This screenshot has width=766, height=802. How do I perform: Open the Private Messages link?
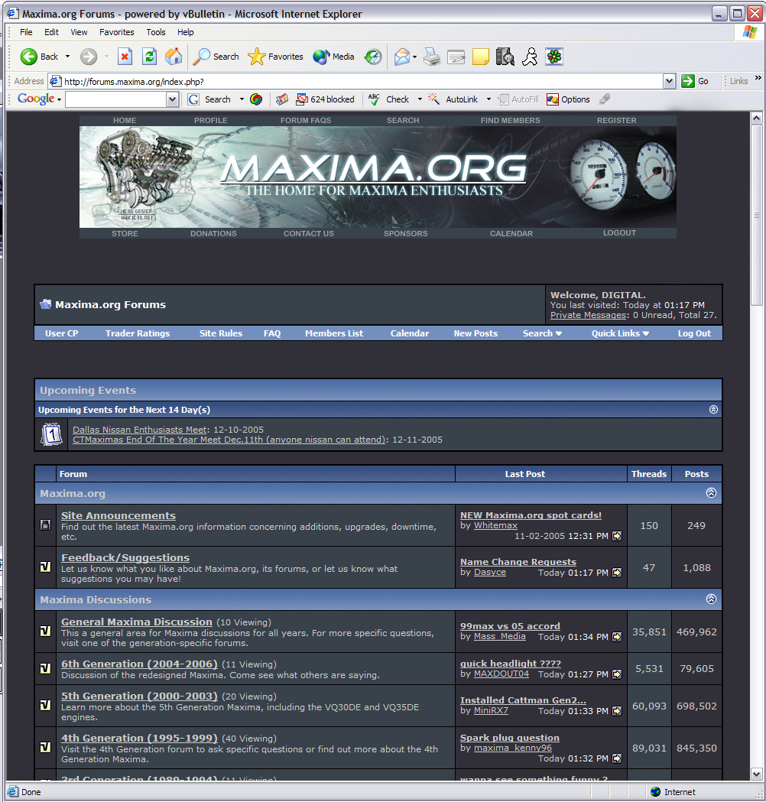coord(588,315)
